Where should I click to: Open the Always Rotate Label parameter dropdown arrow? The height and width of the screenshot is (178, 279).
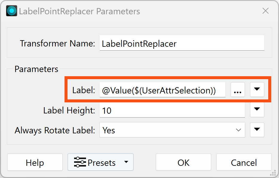tap(257, 130)
